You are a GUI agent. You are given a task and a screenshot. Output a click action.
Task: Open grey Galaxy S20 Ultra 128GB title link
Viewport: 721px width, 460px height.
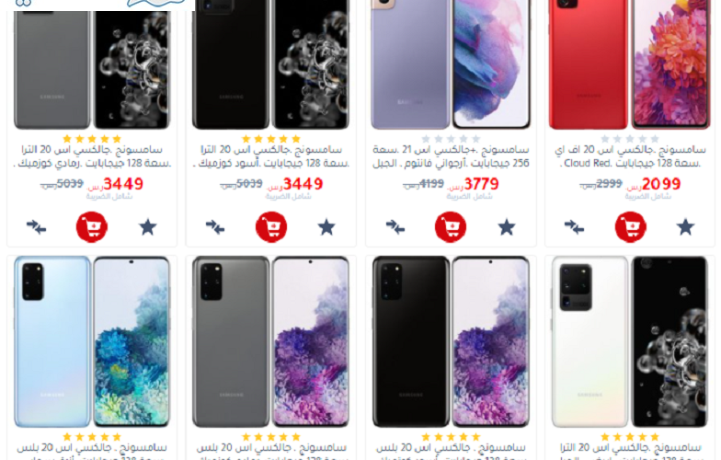(x=92, y=156)
